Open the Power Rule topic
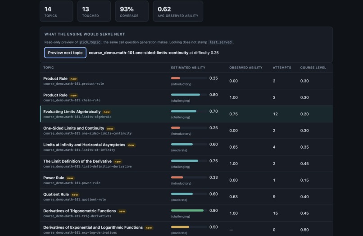This screenshot has height=236, width=363. tap(54, 178)
